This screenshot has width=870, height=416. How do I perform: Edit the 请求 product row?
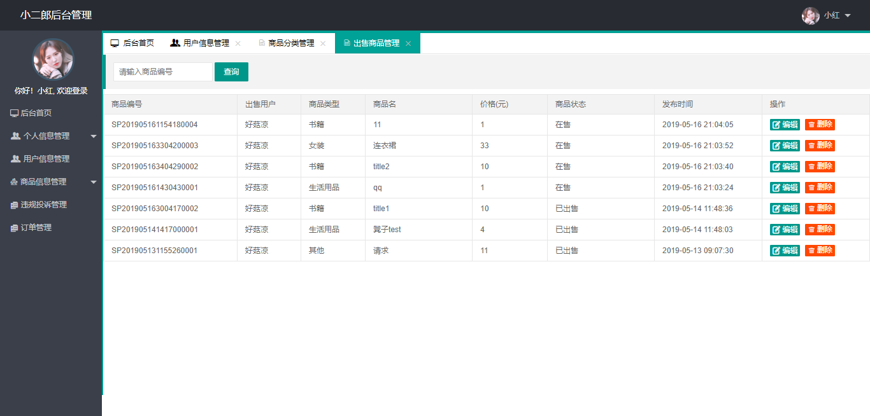click(x=785, y=251)
